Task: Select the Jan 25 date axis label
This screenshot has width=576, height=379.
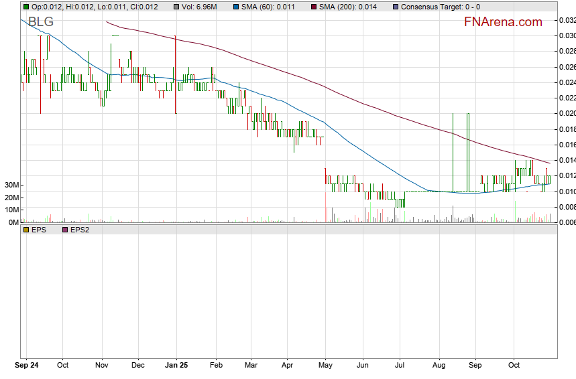Action: point(176,366)
